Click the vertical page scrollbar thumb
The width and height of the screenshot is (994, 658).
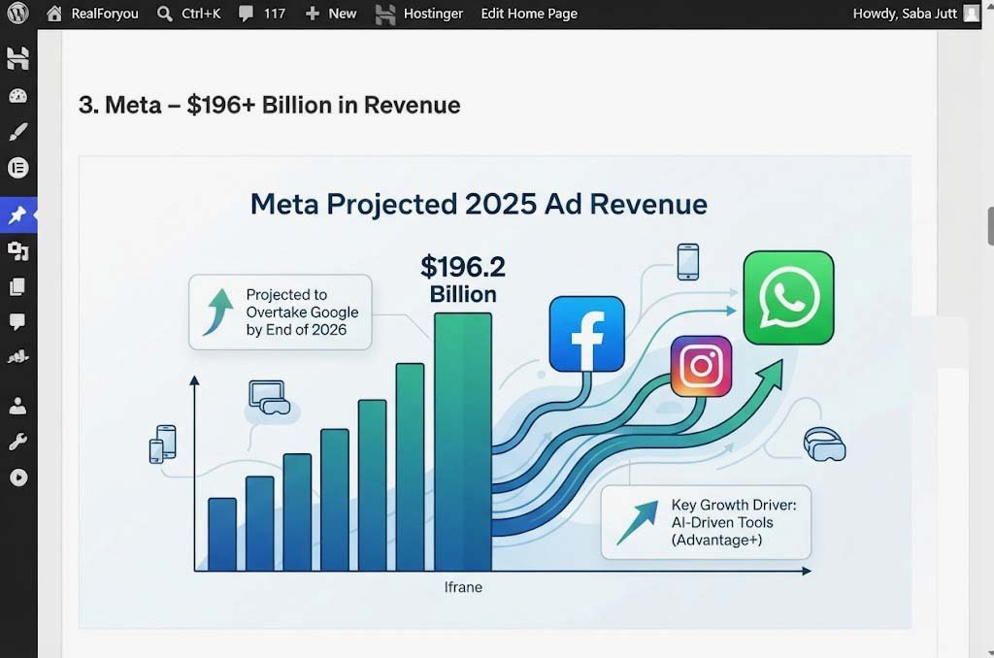[990, 225]
